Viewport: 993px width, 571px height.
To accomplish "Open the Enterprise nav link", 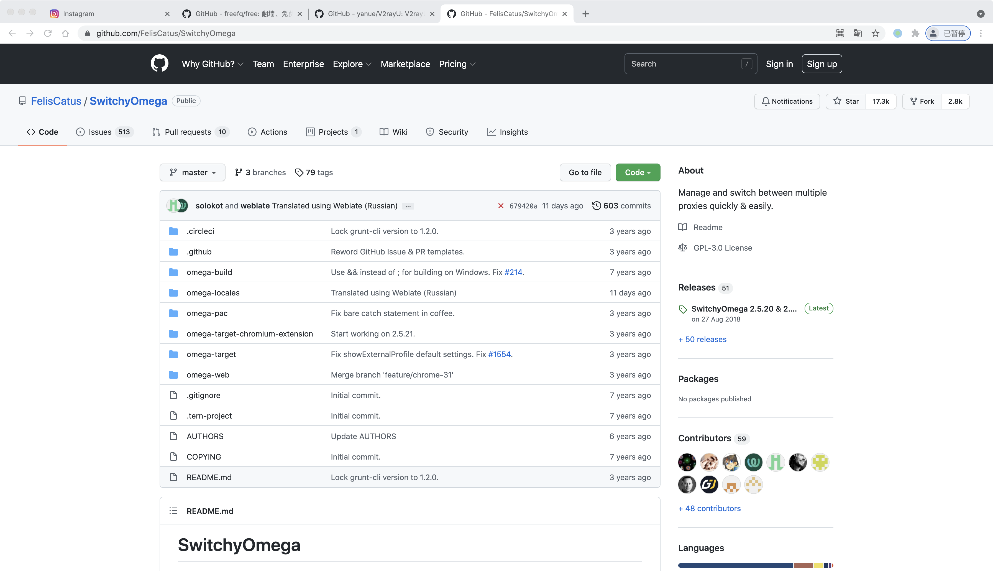I will click(x=303, y=64).
